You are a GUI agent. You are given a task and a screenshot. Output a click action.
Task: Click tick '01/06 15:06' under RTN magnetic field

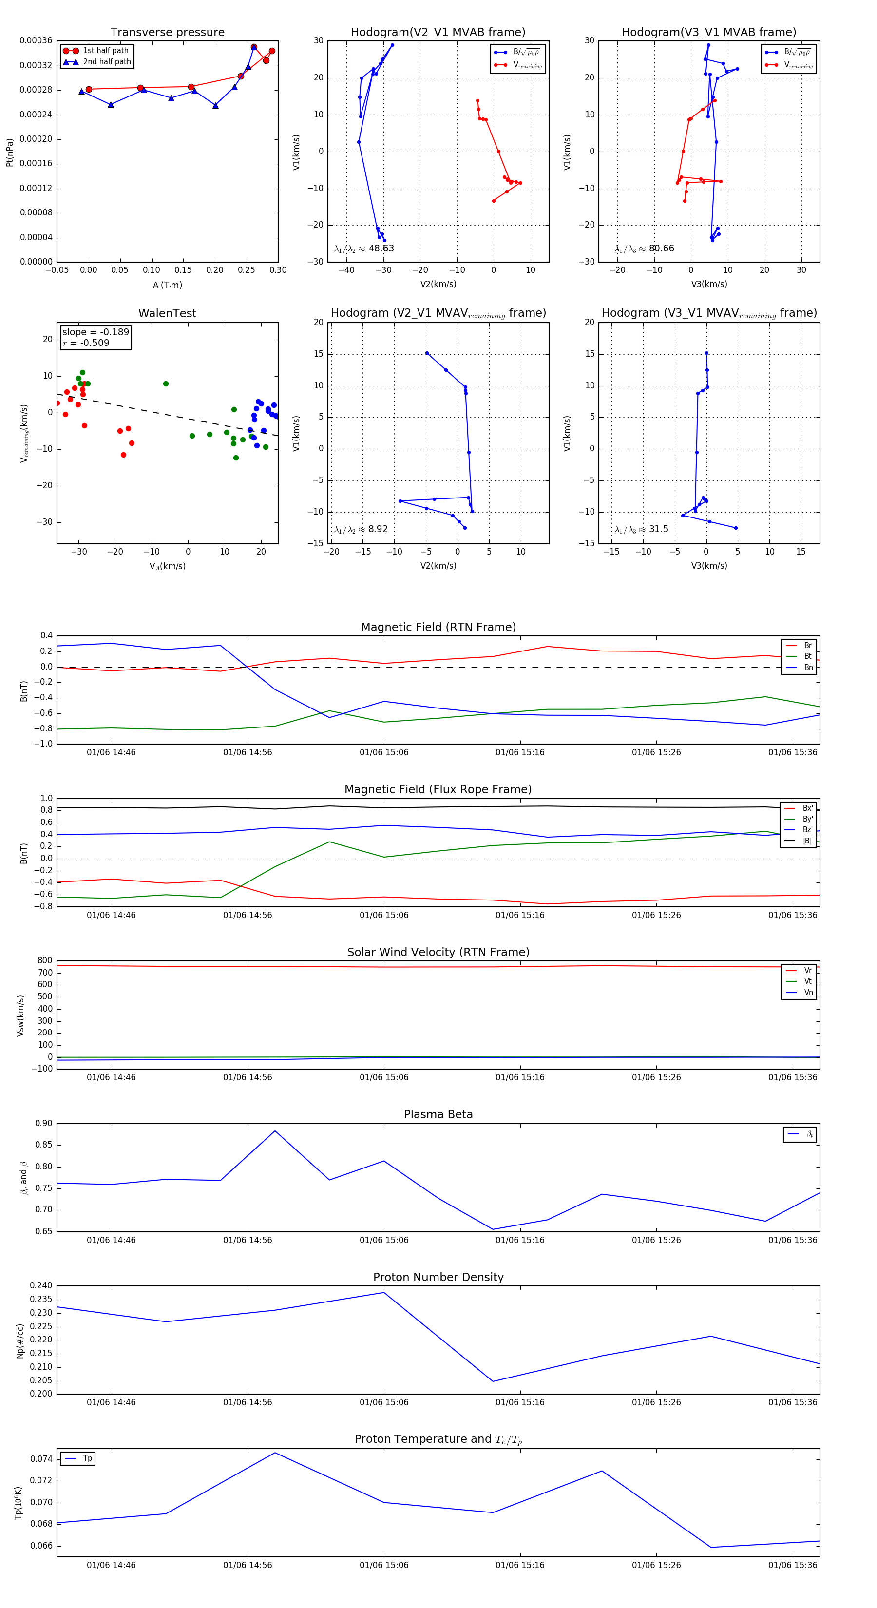pos(384,752)
